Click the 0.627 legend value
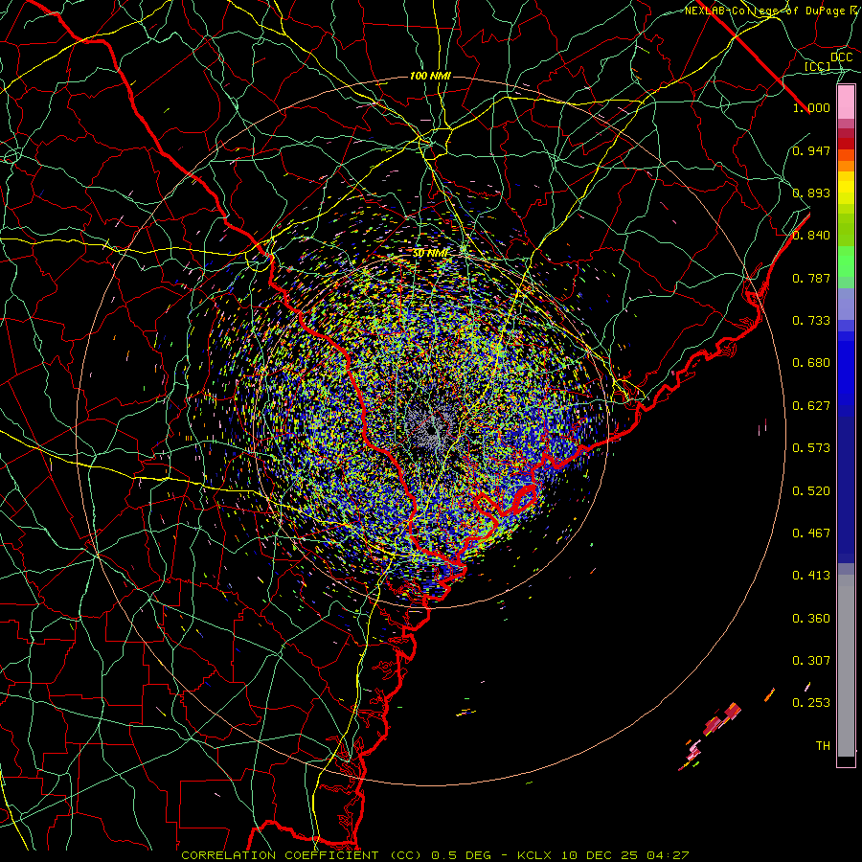This screenshot has width=862, height=862. tap(811, 406)
